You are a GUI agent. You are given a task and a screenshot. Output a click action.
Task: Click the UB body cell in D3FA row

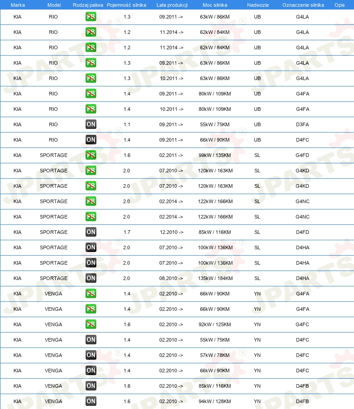(x=258, y=124)
